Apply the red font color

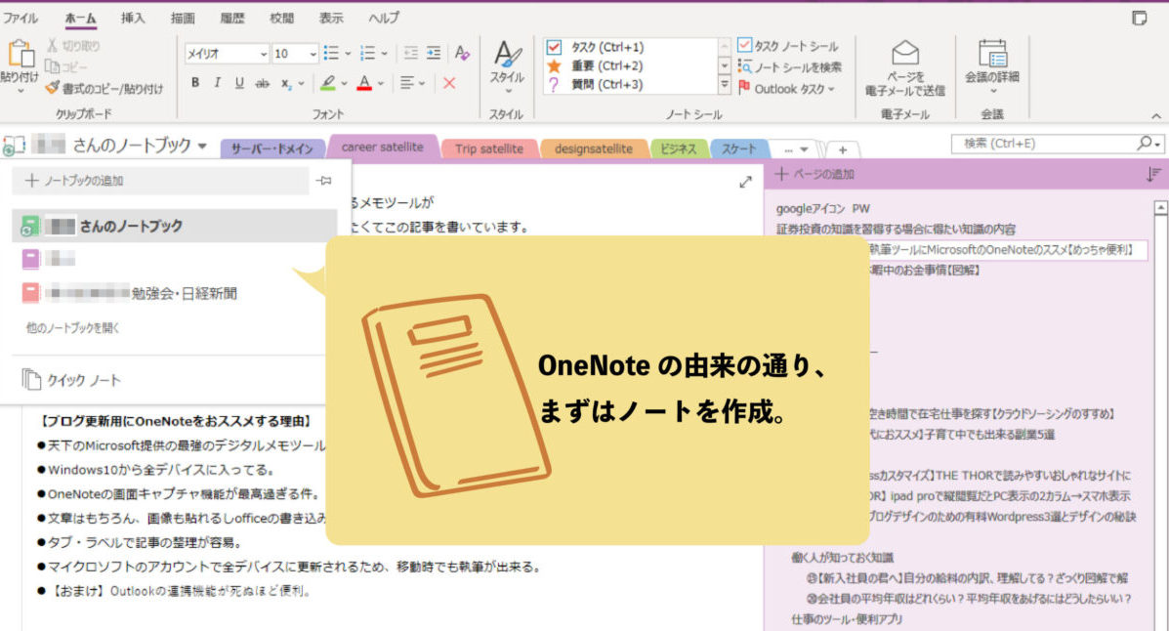coord(364,83)
